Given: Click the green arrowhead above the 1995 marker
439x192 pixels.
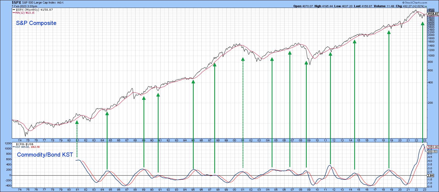Looking at the screenshot, I should (x=193, y=81).
